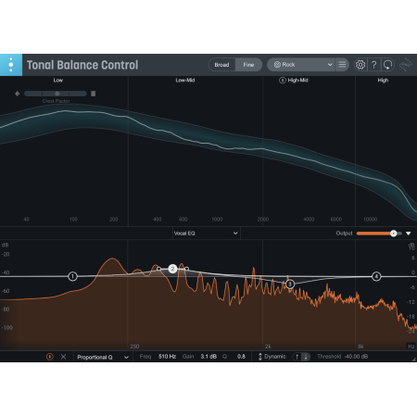Viewport: 417px width, 417px height.
Task: Select EQ node 4
Action: click(x=376, y=276)
